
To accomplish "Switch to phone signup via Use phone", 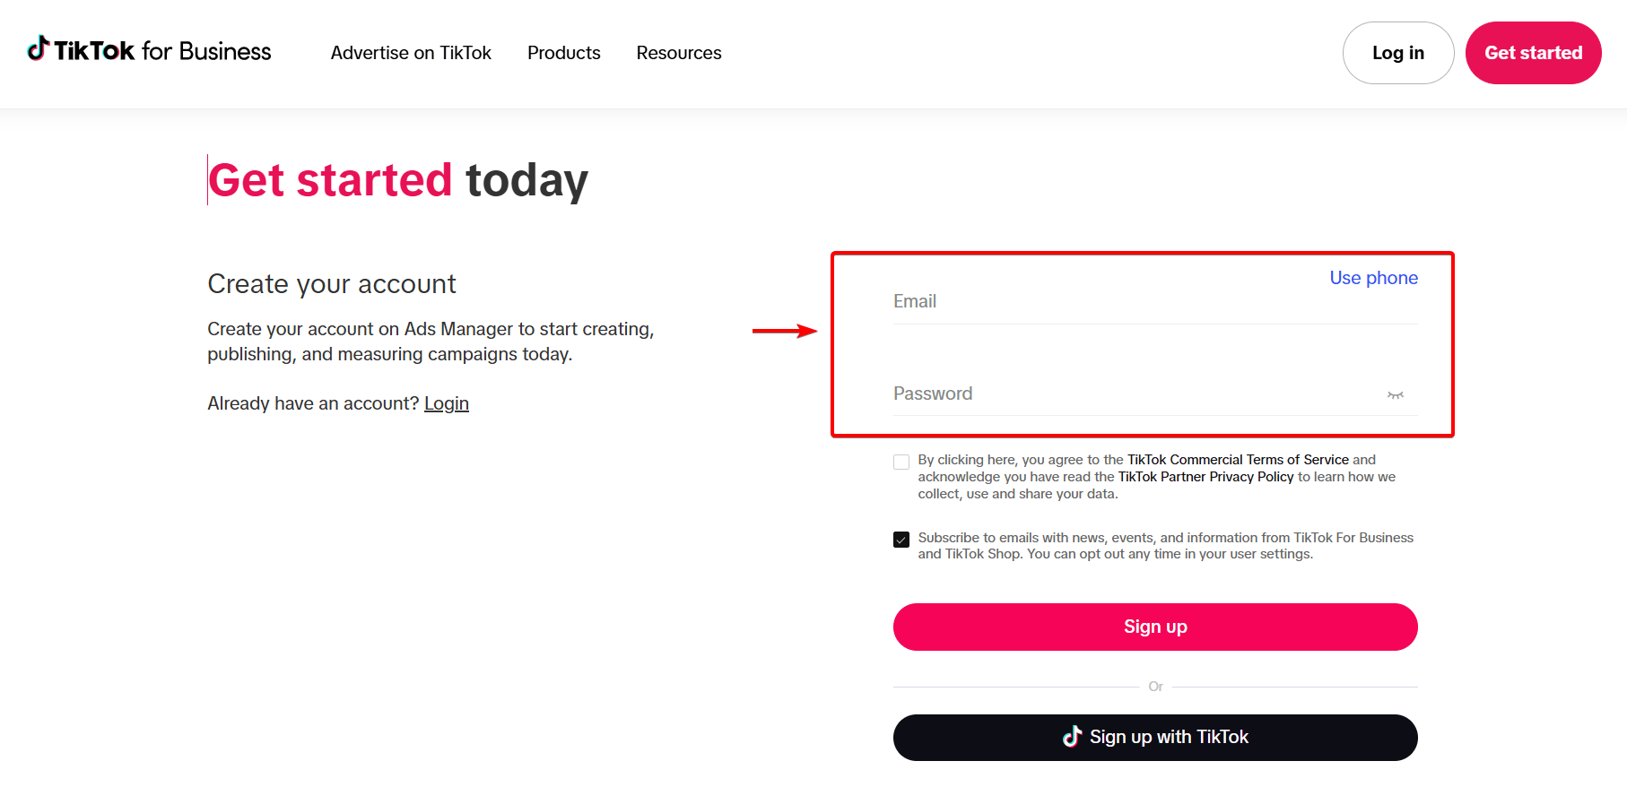I will point(1373,278).
